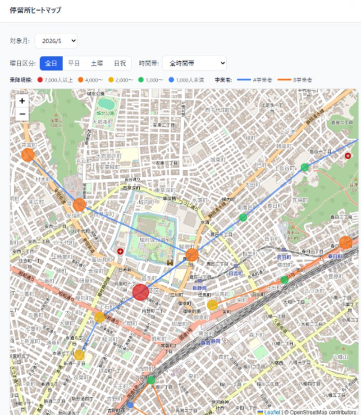Zoom in the map with plus button
Screen dimensions: 361x415
(x=22, y=101)
